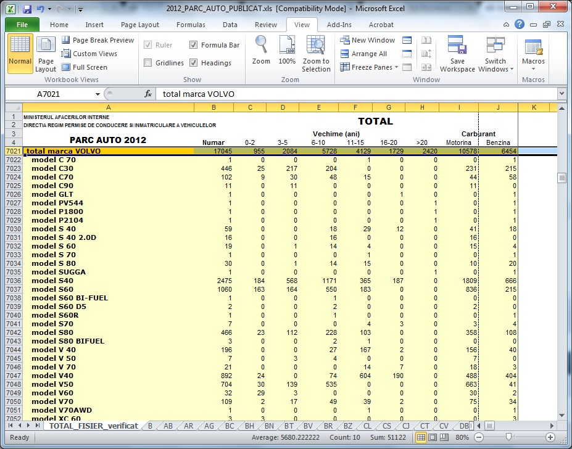
Task: Open Excel Help question mark icon
Action: (520, 25)
